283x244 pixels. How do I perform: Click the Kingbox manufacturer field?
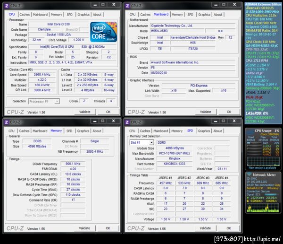pyautogui.click(x=175, y=158)
